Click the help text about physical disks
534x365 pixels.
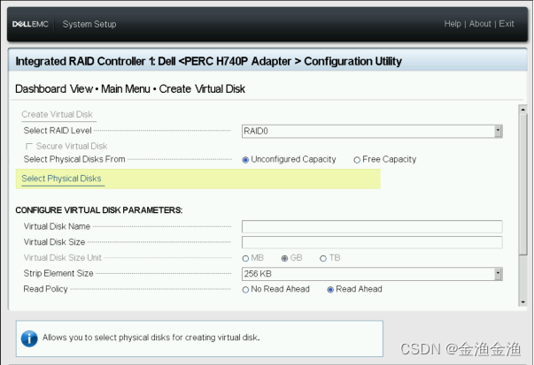151,338
